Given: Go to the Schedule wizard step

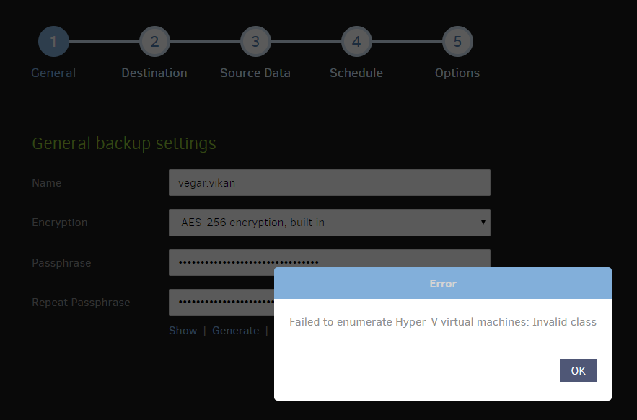Looking at the screenshot, I should point(356,73).
